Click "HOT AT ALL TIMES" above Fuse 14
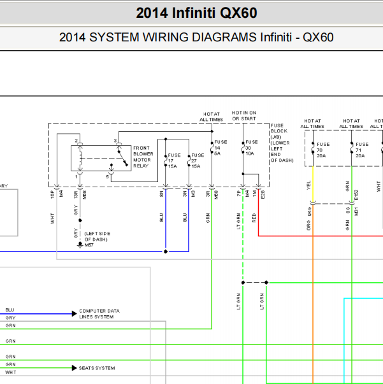 (x=211, y=117)
